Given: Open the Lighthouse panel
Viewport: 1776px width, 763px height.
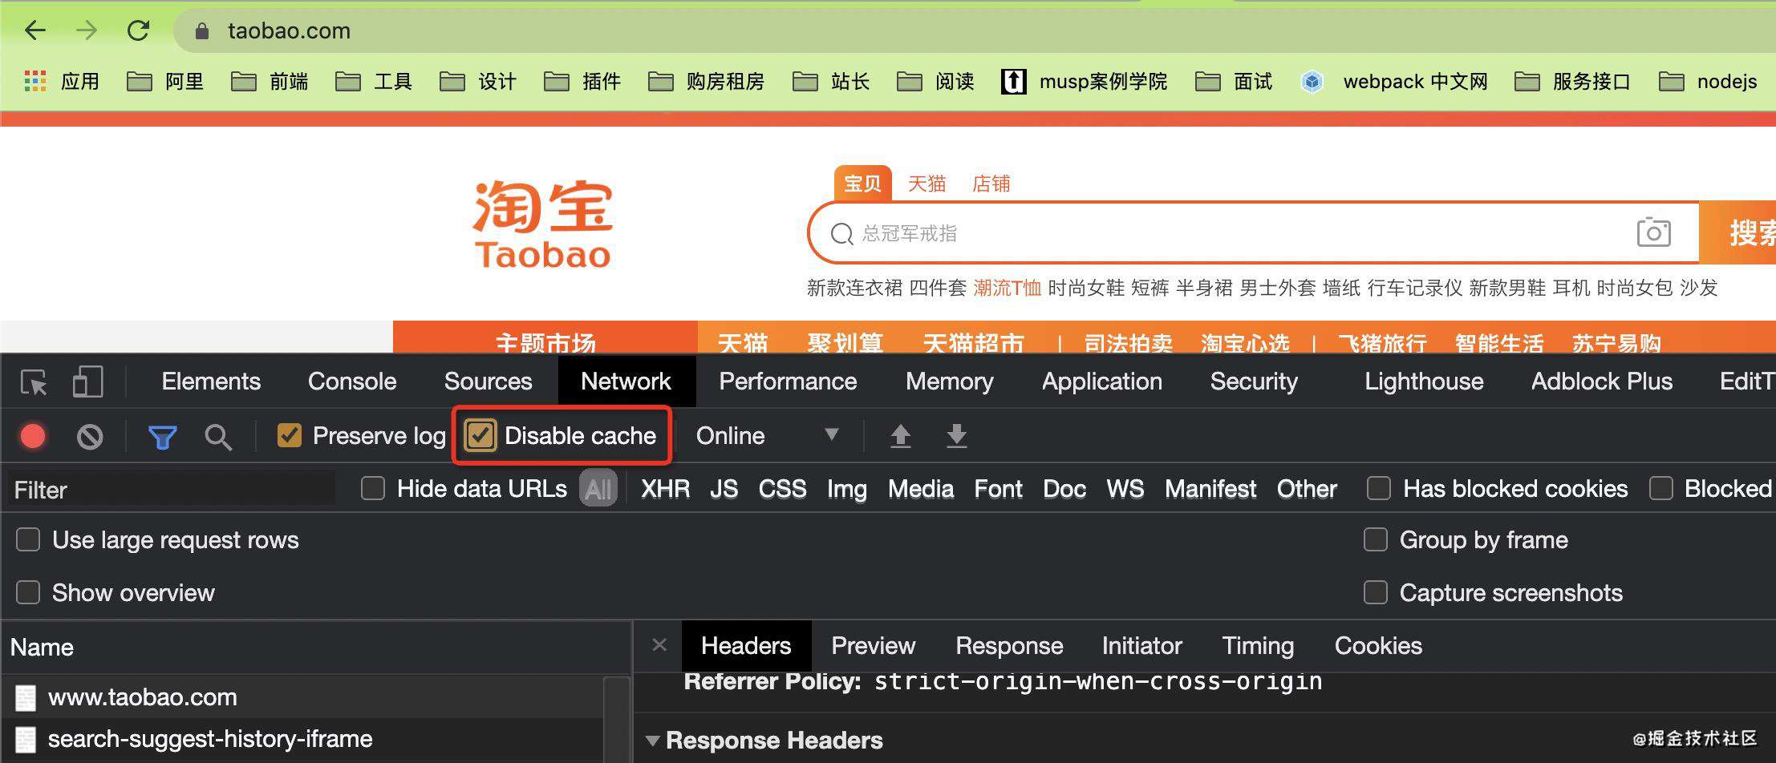Looking at the screenshot, I should pos(1424,381).
